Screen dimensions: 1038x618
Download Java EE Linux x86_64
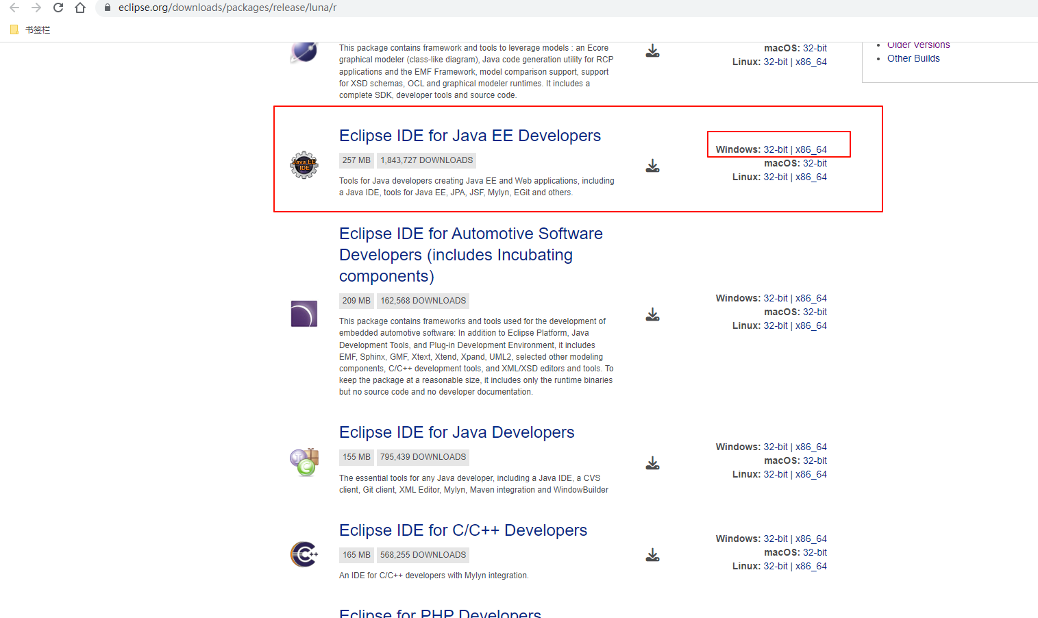click(811, 177)
